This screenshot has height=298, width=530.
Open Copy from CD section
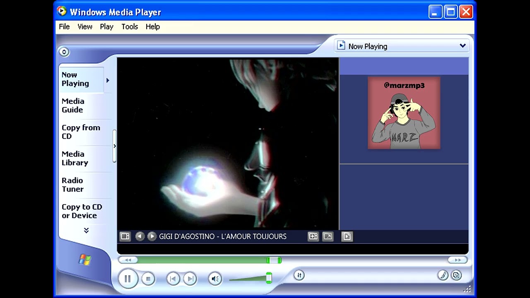pyautogui.click(x=81, y=132)
